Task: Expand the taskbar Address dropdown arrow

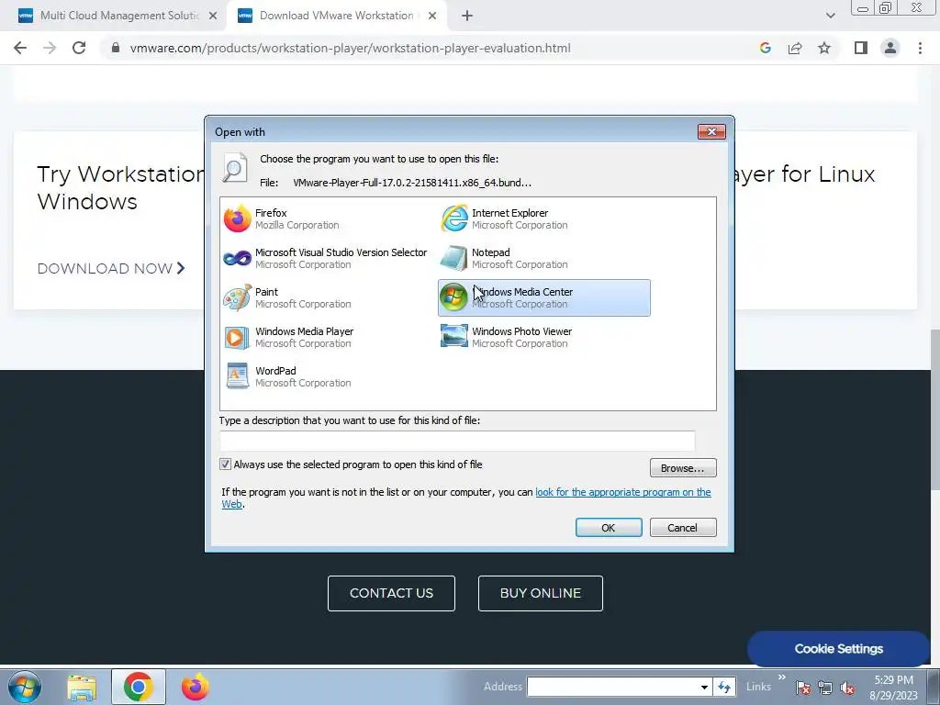Action: [x=704, y=687]
